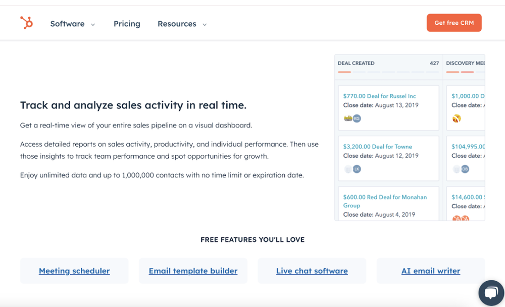Viewport: 505px width, 307px height.
Task: Open the $770.00 Deal for Russel Inc
Action: coord(379,96)
